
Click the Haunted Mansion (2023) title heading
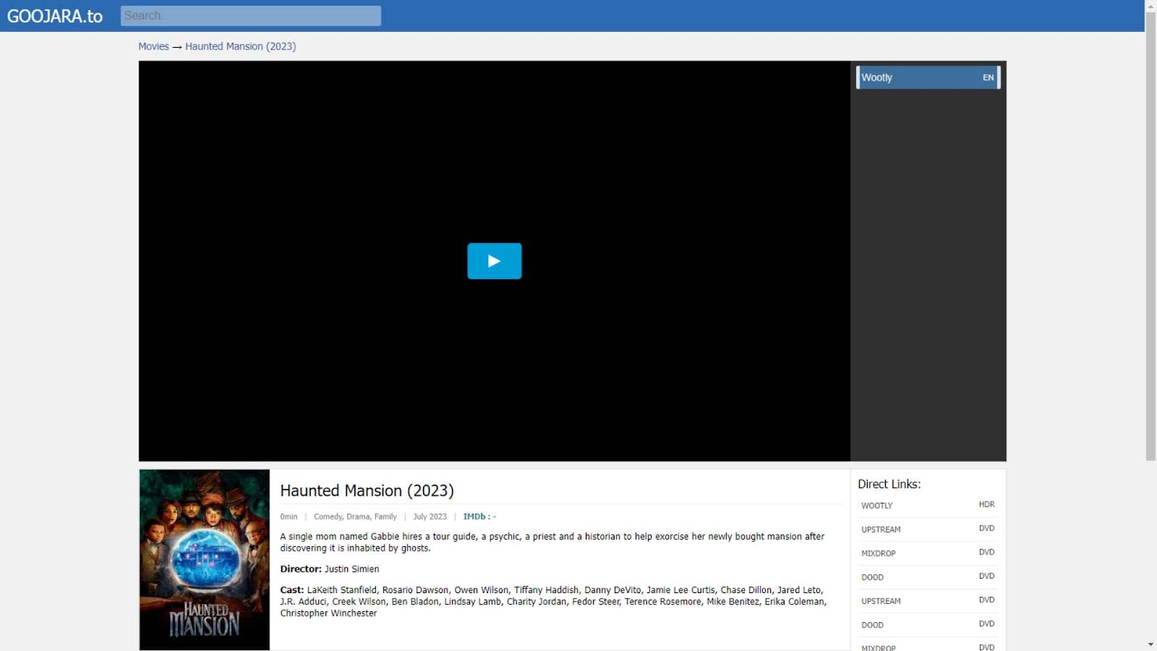367,490
